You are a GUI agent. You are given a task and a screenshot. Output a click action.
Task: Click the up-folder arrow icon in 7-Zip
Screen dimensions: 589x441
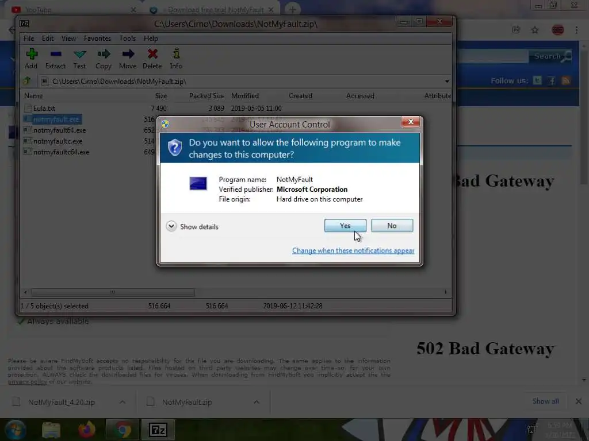[x=26, y=81]
